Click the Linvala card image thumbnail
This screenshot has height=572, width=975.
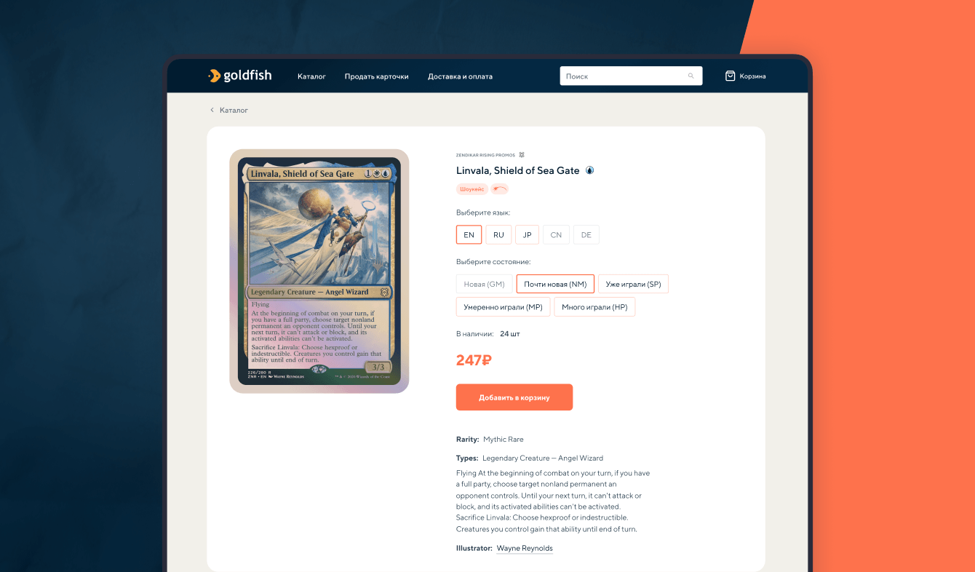(319, 271)
